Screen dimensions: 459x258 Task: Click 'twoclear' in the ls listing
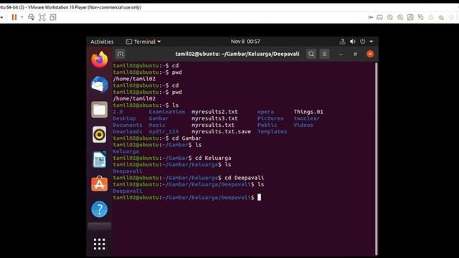(307, 118)
